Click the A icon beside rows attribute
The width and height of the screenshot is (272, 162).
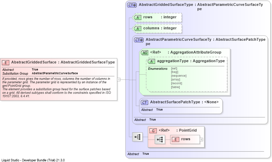pyautogui.click(x=138, y=17)
